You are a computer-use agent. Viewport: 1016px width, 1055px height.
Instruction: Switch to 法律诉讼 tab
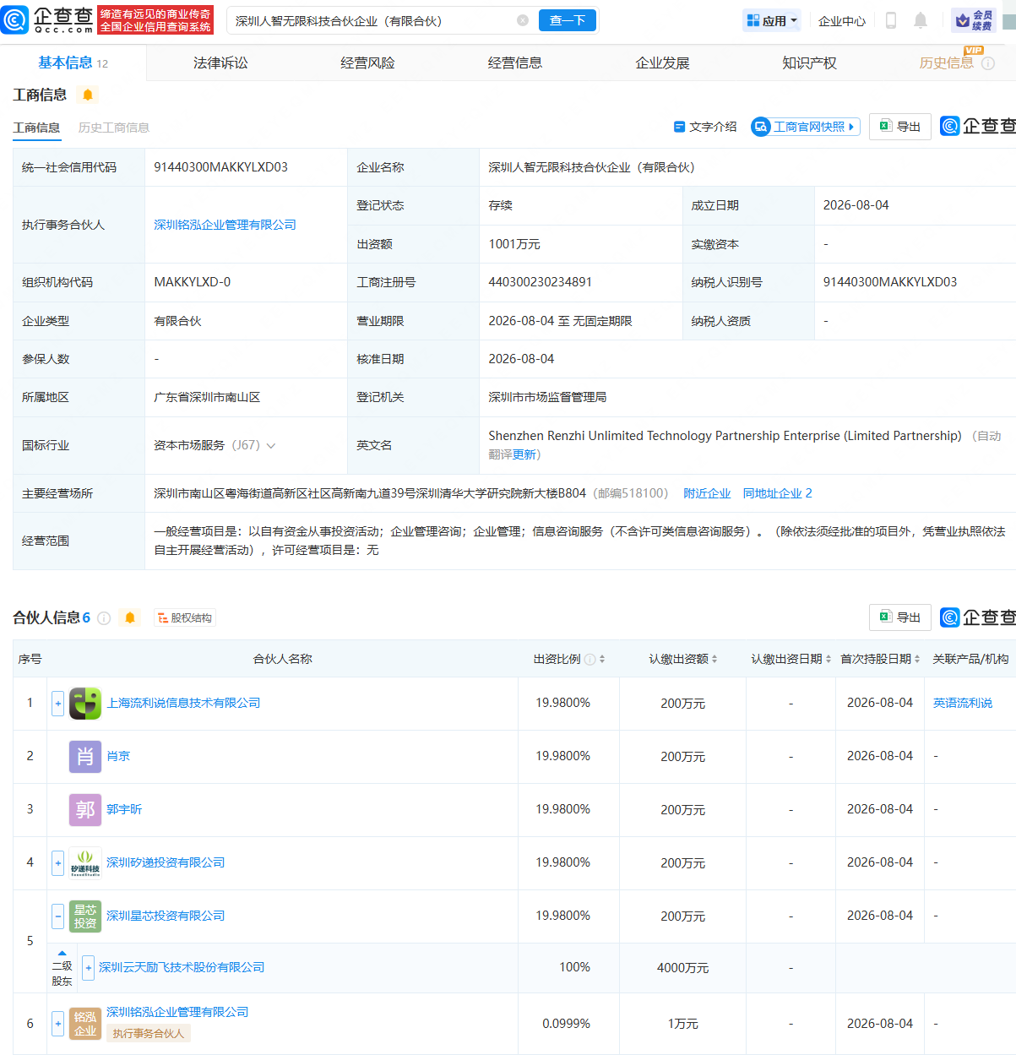220,63
